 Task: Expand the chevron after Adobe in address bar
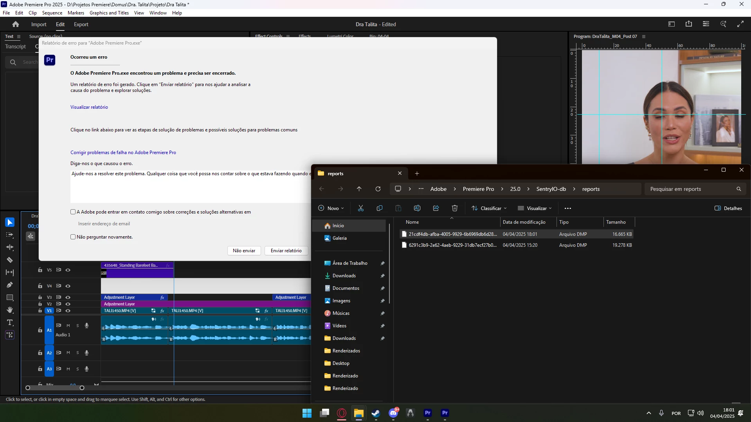[x=455, y=189]
